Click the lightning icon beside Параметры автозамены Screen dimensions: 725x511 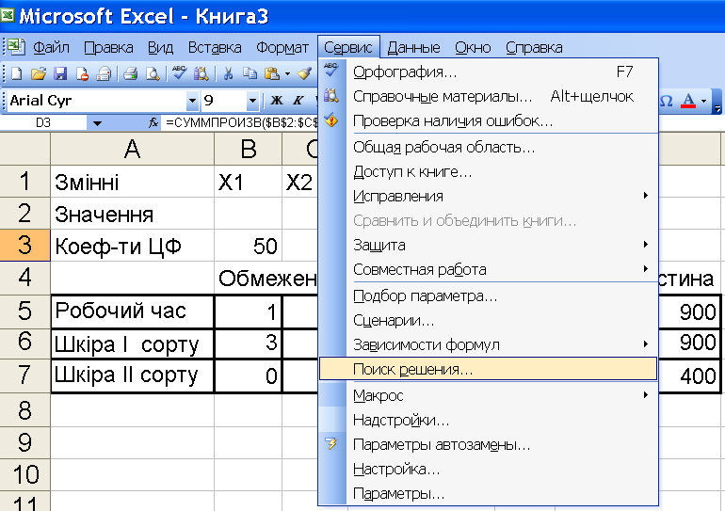(x=331, y=444)
